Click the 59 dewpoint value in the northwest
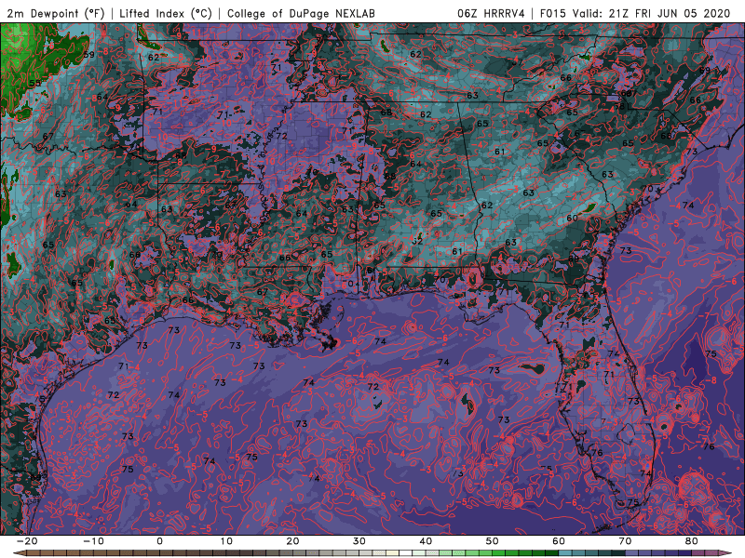 [x=88, y=55]
